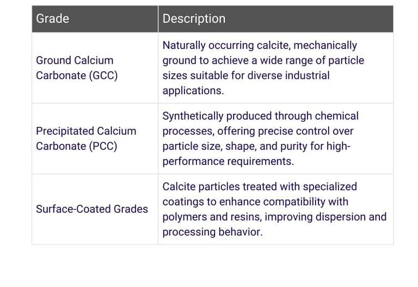Click 'coatings to enhance compatibility with' line
This screenshot has width=418, height=287.
coord(255,202)
